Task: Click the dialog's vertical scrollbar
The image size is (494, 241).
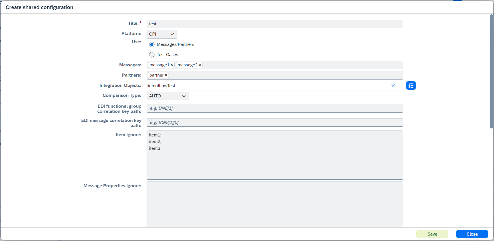Action: point(491,71)
